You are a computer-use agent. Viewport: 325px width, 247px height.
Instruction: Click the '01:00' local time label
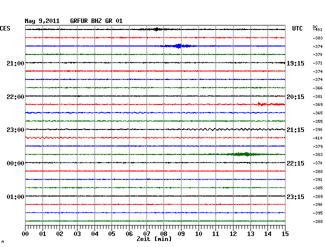click(x=15, y=197)
